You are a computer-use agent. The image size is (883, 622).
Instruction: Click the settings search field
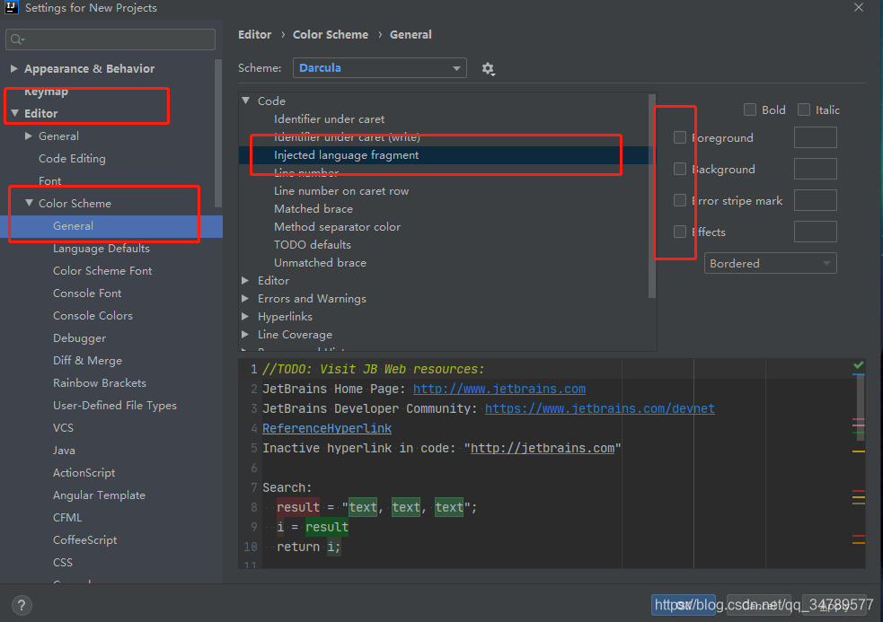pos(110,39)
